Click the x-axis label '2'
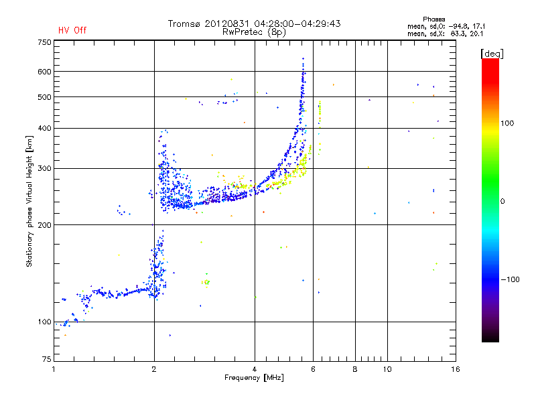Image resolution: width=536 pixels, height=402 pixels. click(154, 369)
